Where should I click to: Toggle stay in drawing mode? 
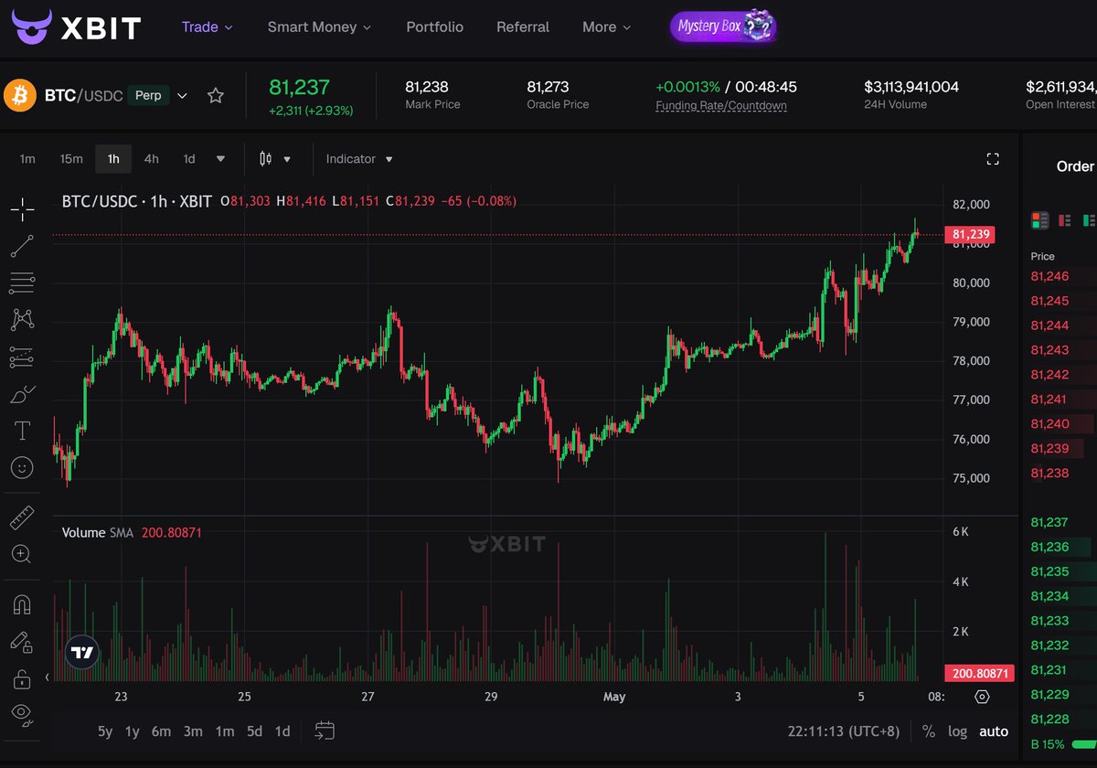pyautogui.click(x=23, y=643)
